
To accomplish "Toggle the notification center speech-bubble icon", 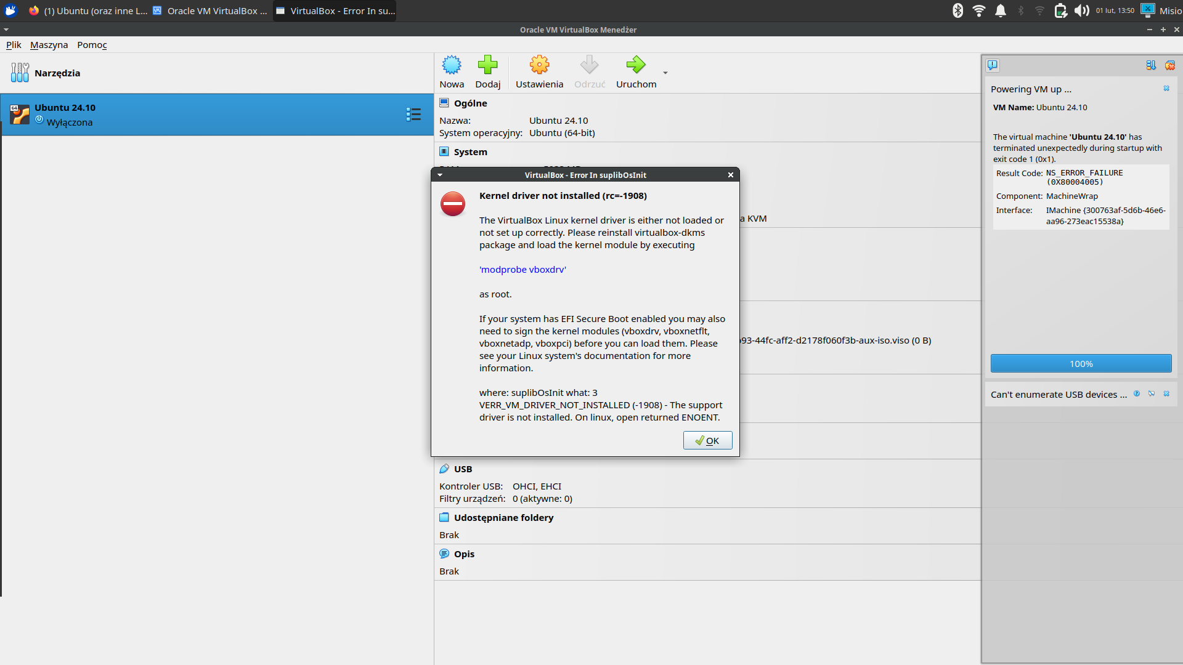I will (x=993, y=65).
